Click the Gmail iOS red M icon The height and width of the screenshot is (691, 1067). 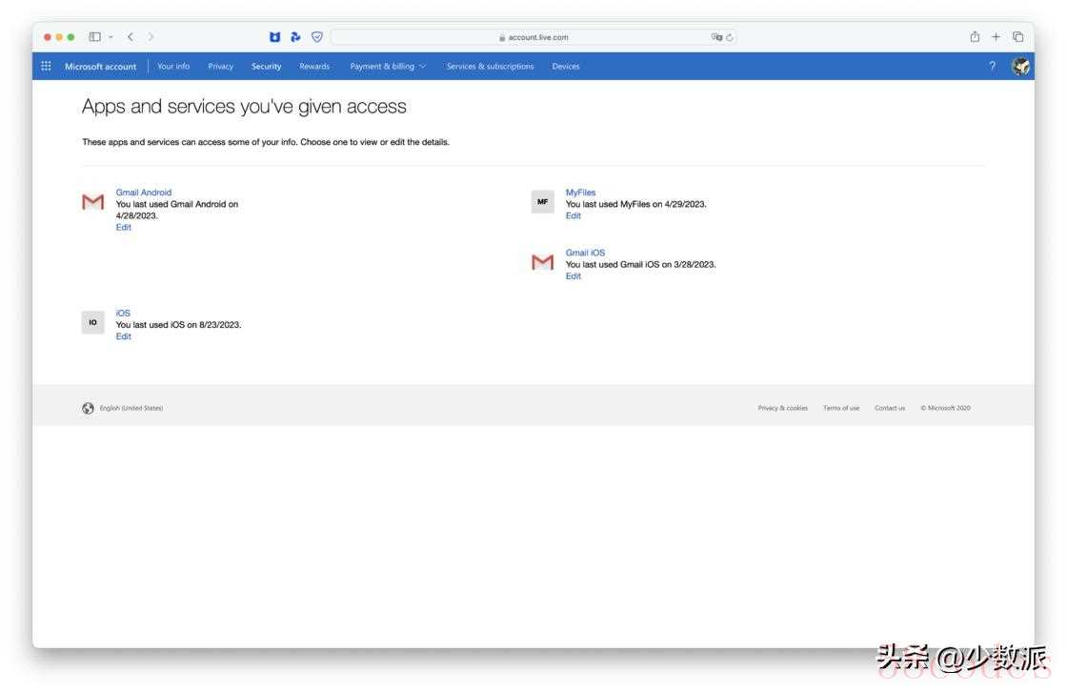542,262
